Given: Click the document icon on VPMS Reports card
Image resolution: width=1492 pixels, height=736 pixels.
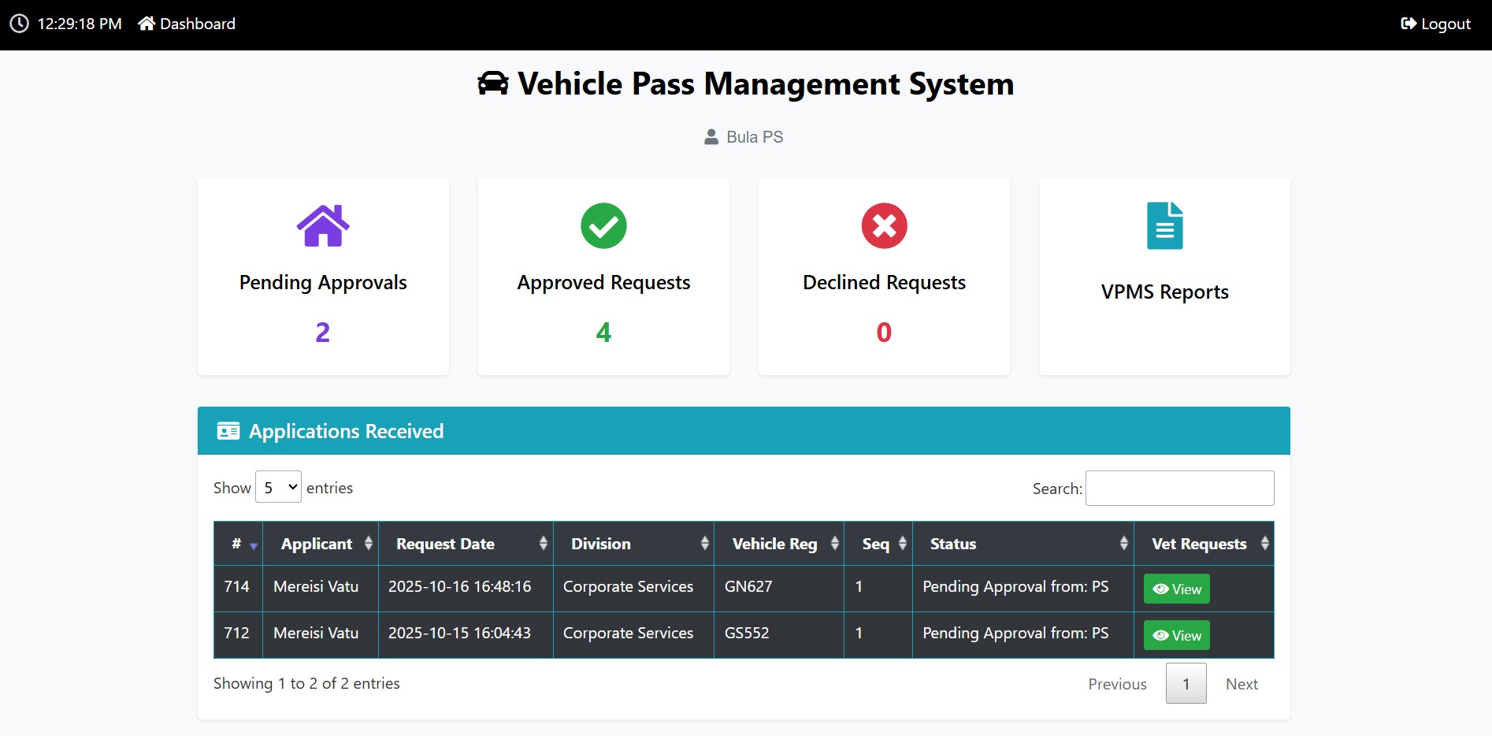Looking at the screenshot, I should point(1165,225).
